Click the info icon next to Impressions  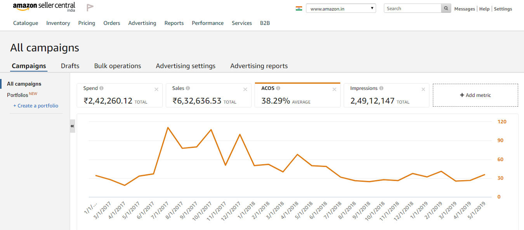click(x=381, y=88)
